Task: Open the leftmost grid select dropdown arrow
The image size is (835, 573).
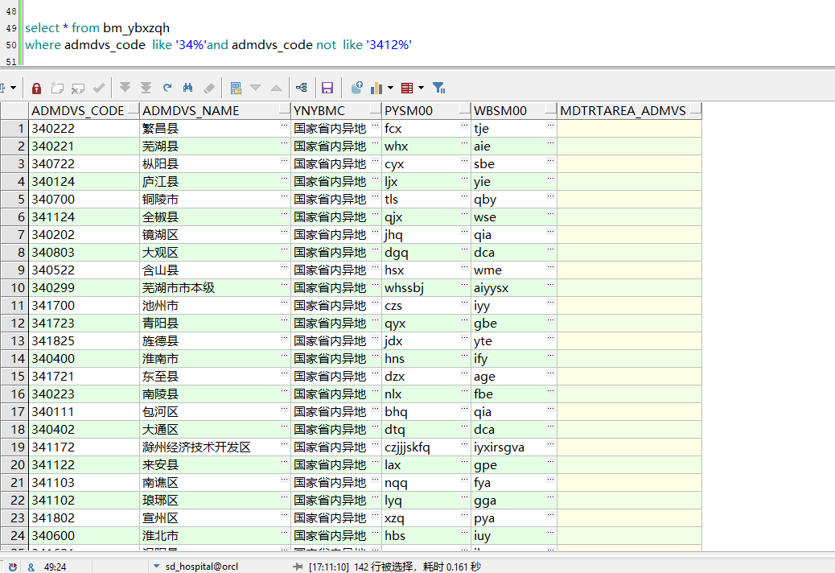Action: click(14, 88)
